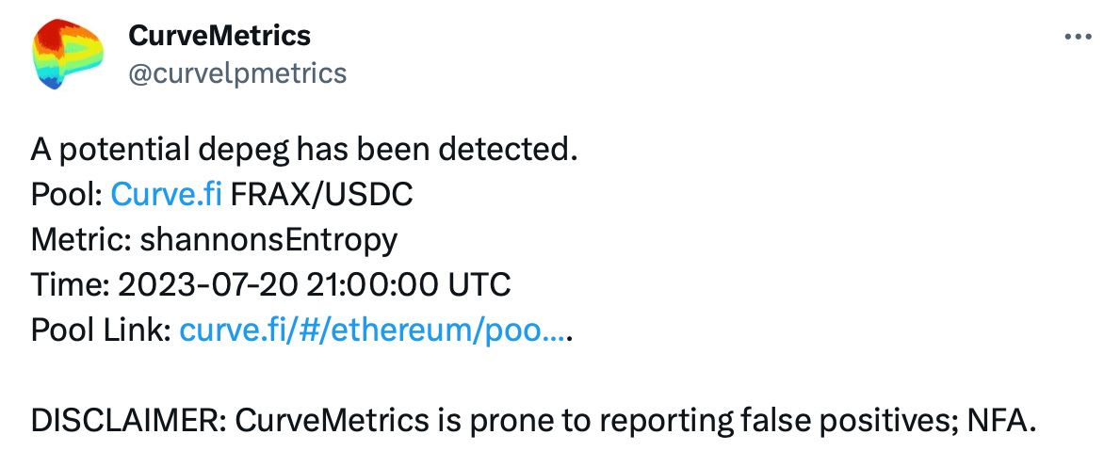Open the @curvelpmetrics handle

tap(237, 73)
